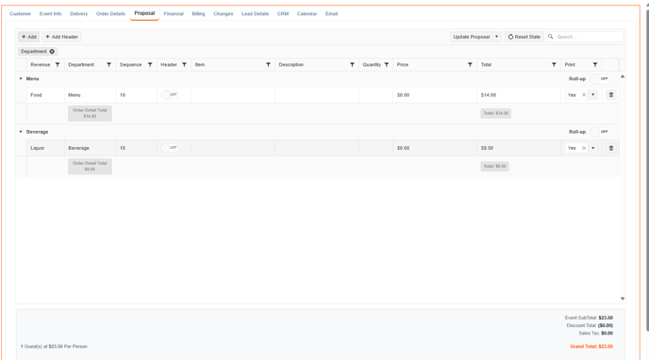Click the Total: $9.50 summary badge

click(x=494, y=166)
